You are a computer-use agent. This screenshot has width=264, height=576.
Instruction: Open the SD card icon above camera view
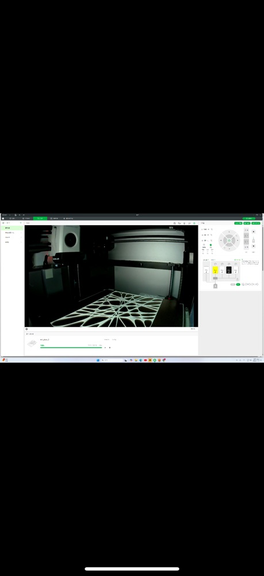[x=174, y=223]
